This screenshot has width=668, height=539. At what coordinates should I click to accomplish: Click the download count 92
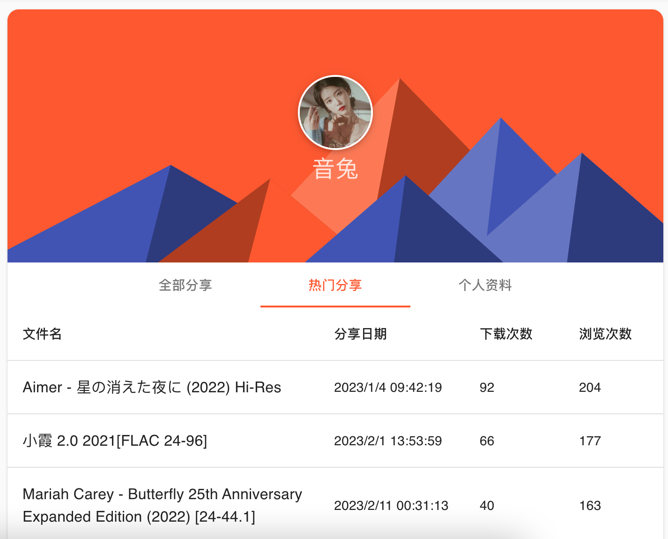tap(487, 387)
